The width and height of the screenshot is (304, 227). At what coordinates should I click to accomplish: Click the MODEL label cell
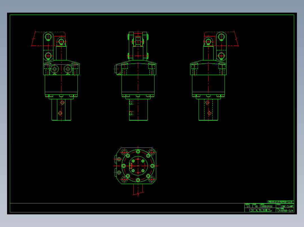click(x=272, y=202)
